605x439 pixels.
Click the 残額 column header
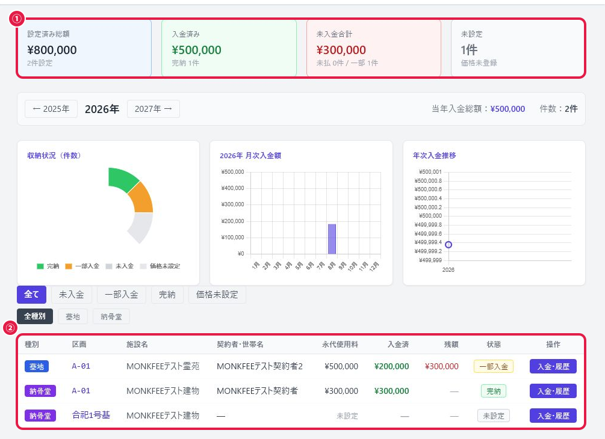pyautogui.click(x=451, y=344)
